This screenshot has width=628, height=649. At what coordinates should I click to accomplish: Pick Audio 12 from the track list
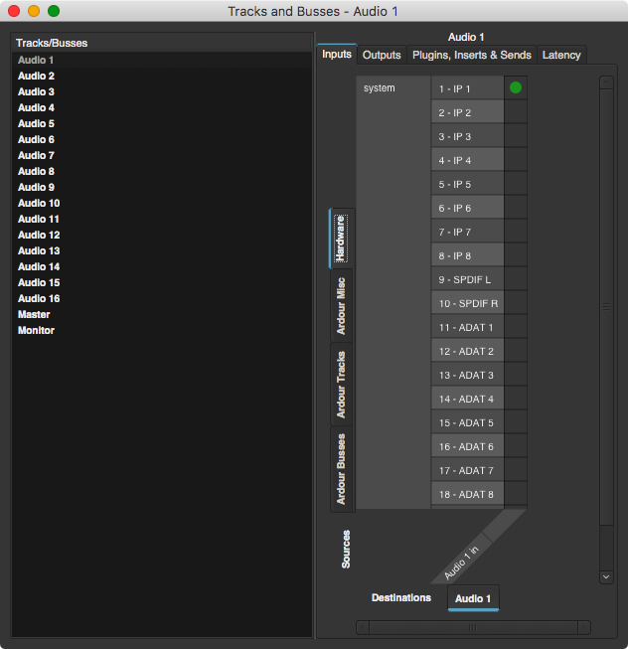click(39, 236)
